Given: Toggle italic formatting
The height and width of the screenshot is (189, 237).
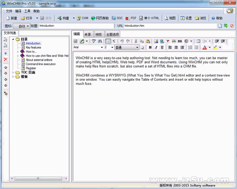Looking at the screenshot, I should click(156, 47).
